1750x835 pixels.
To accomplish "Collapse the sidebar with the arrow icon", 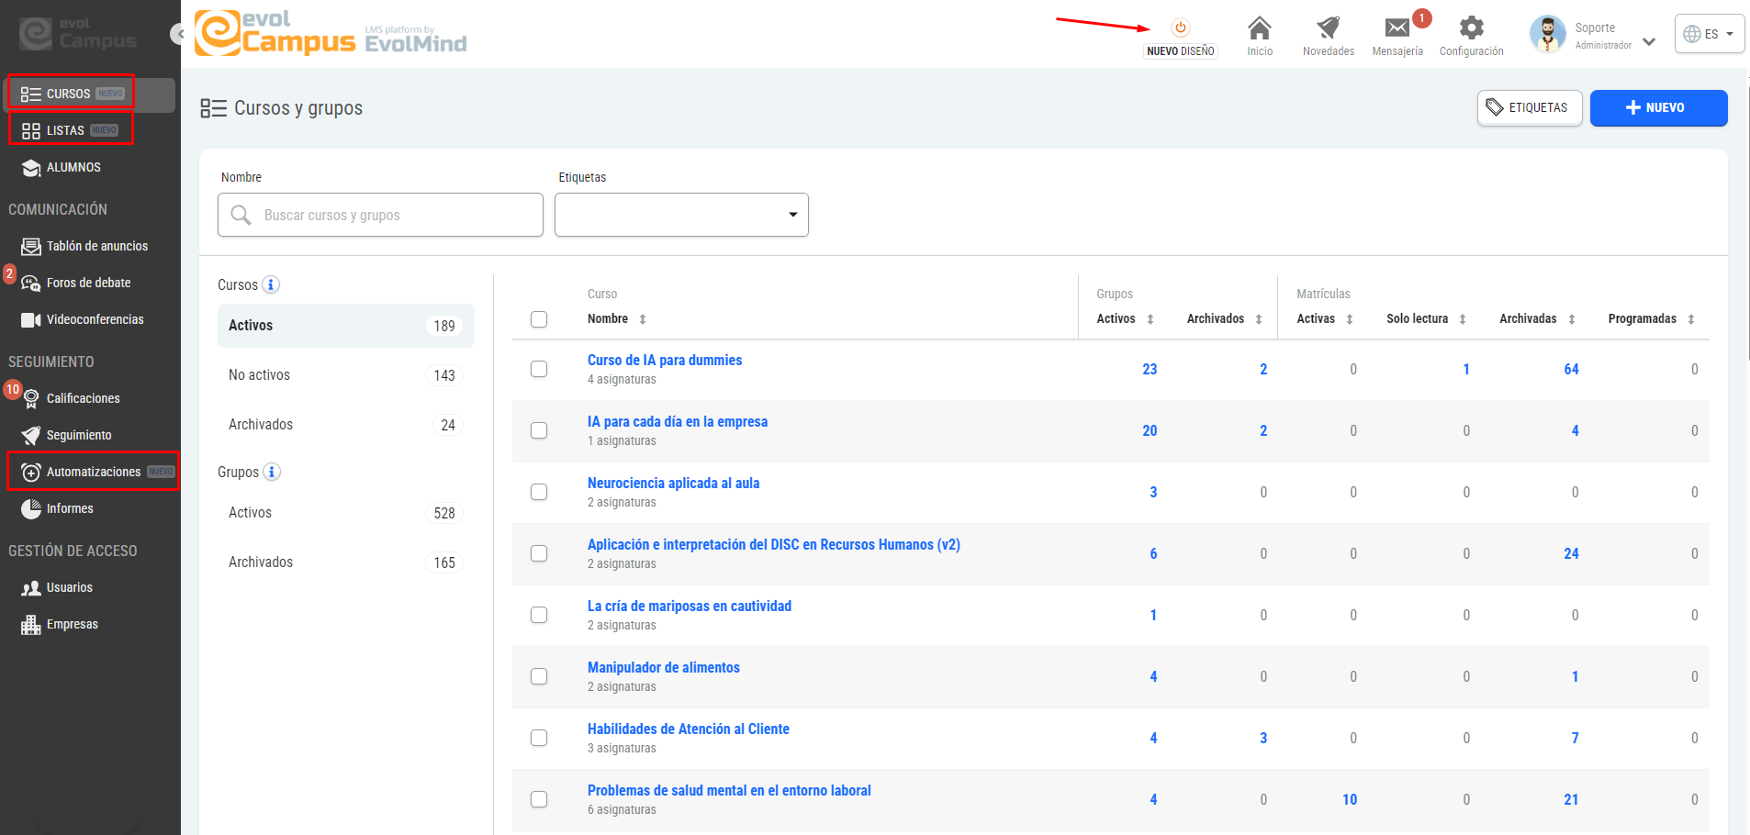I will pyautogui.click(x=179, y=34).
